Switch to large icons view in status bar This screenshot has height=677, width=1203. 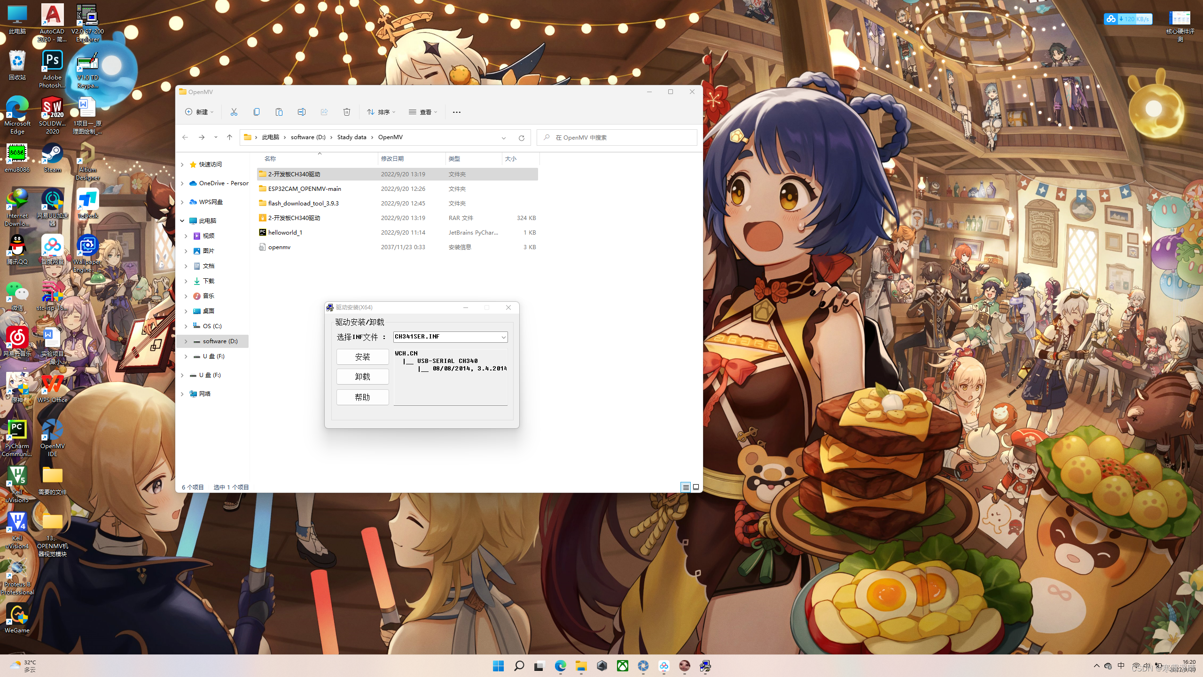point(696,487)
